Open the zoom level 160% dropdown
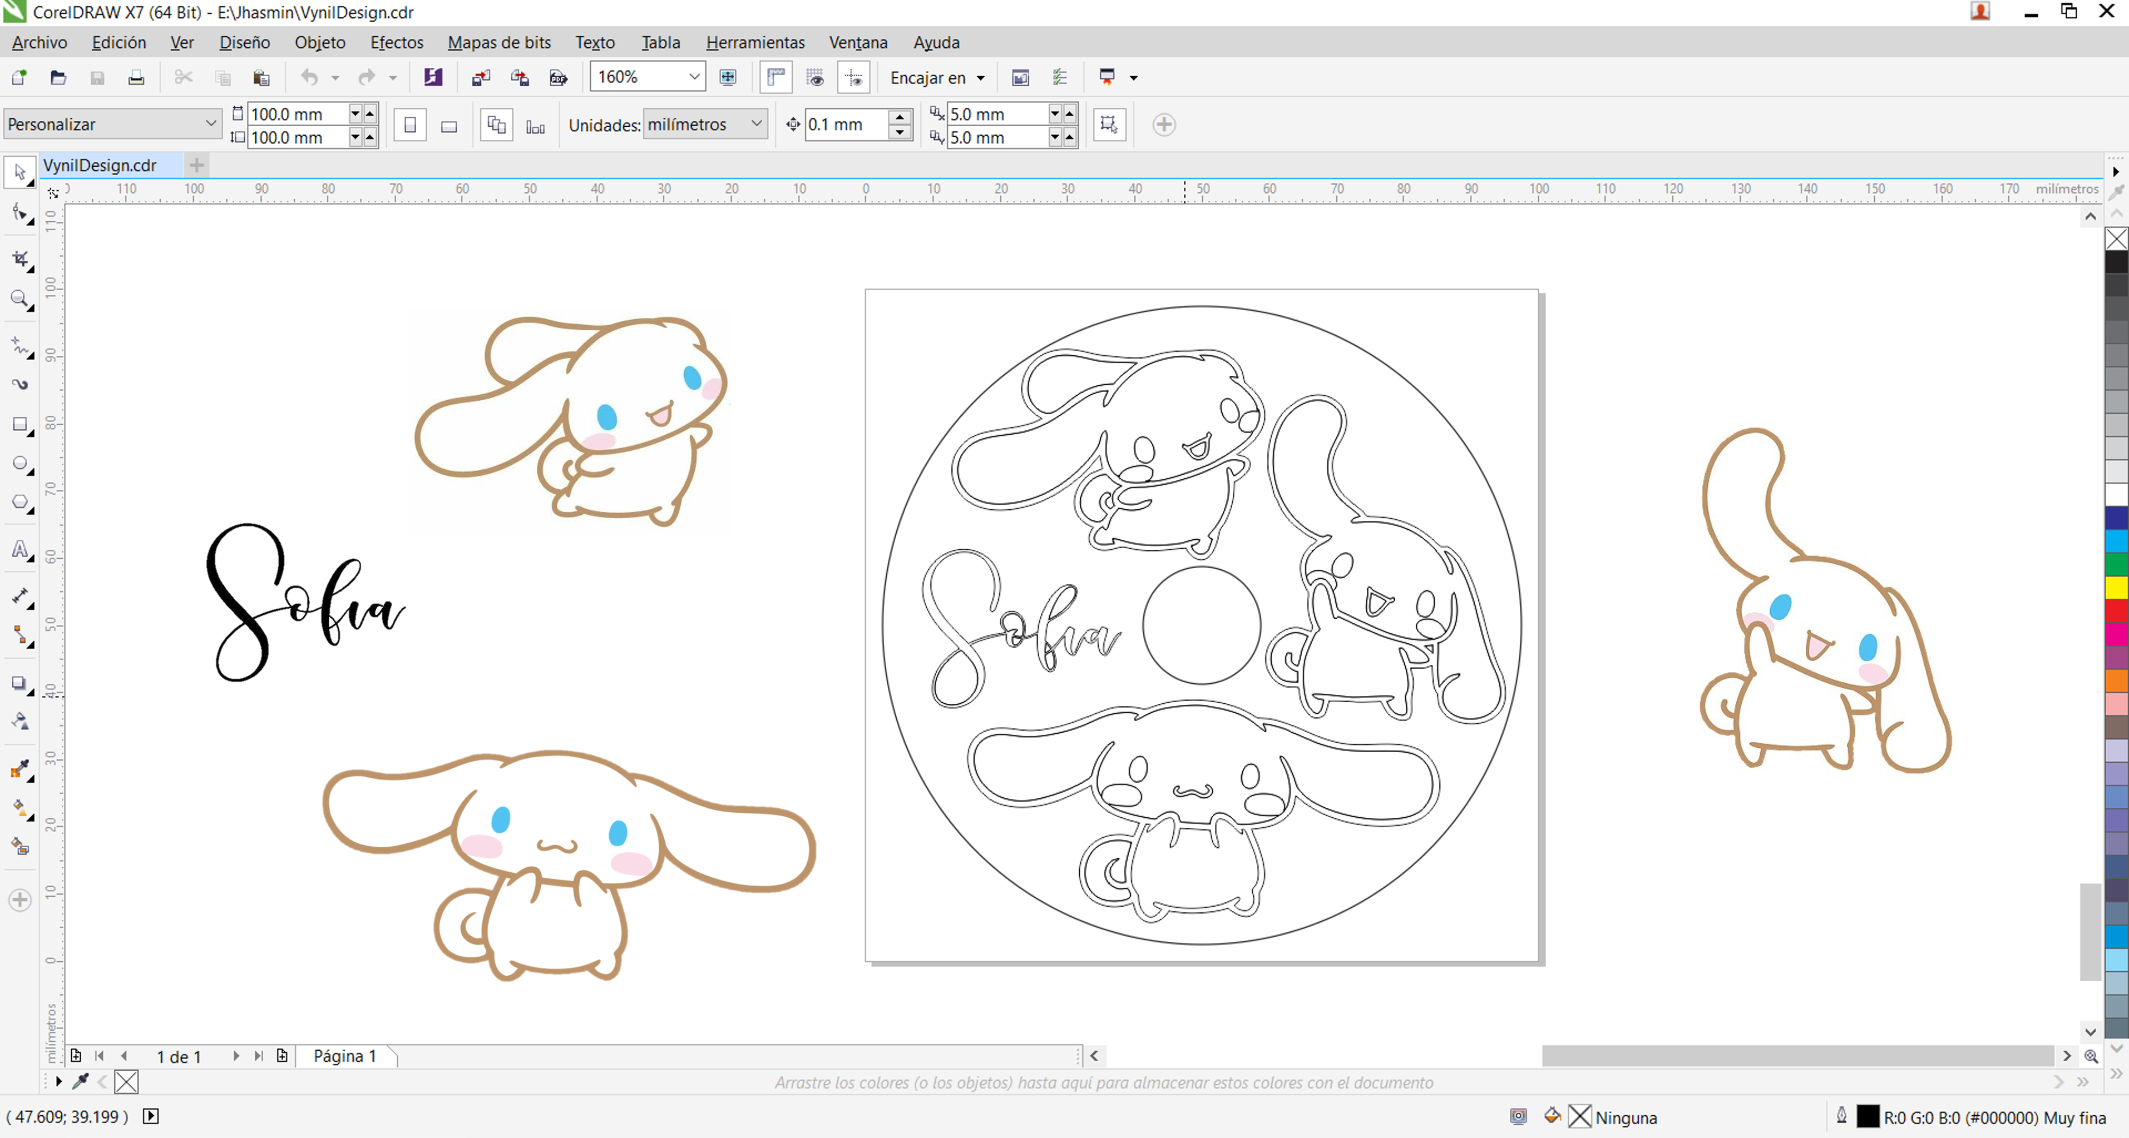 [693, 77]
